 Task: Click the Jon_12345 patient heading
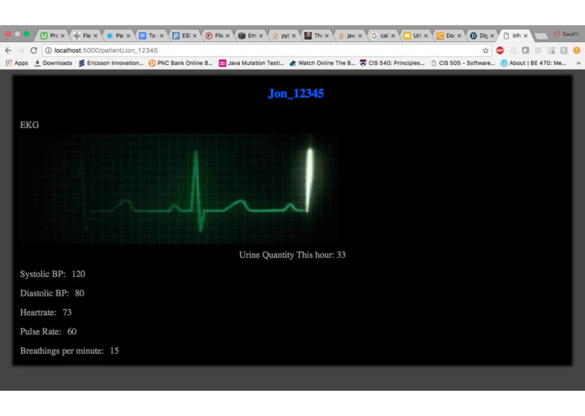point(295,93)
